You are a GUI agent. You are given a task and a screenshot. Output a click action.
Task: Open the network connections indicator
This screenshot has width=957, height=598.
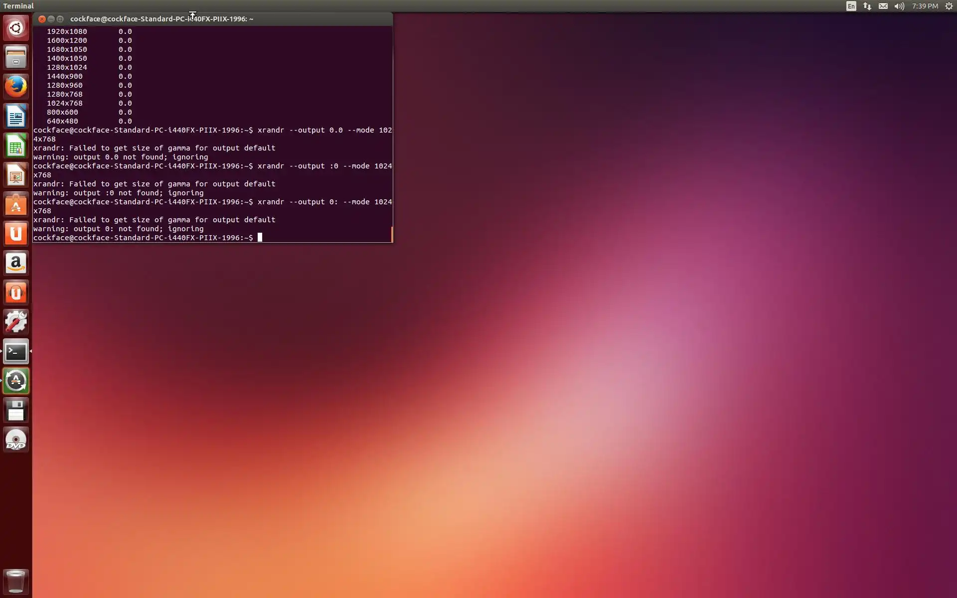coord(867,6)
